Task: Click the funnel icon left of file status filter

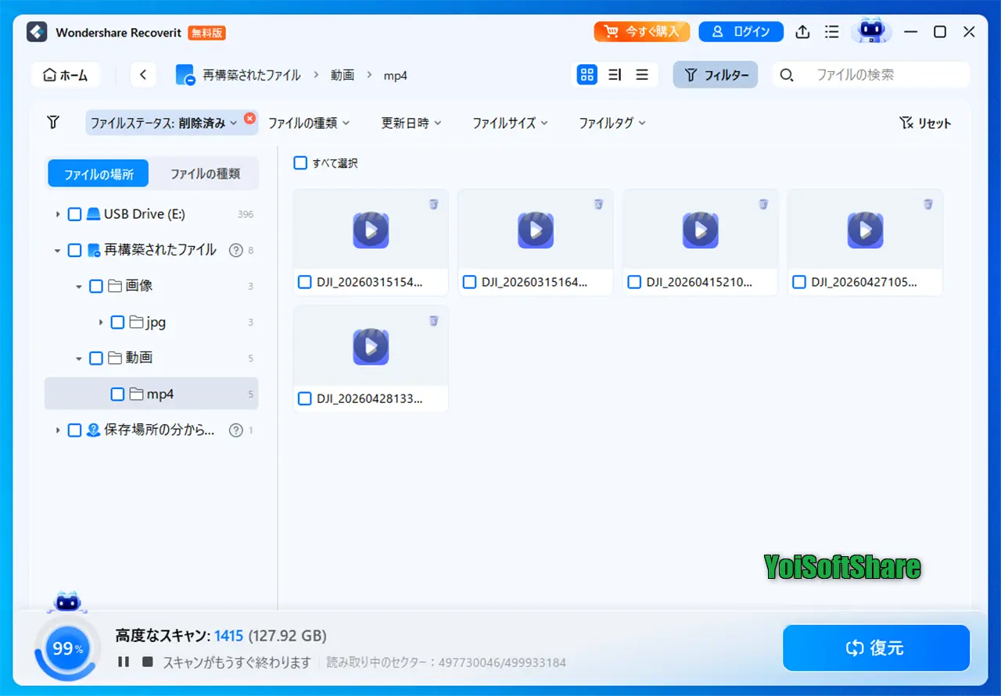Action: tap(53, 122)
